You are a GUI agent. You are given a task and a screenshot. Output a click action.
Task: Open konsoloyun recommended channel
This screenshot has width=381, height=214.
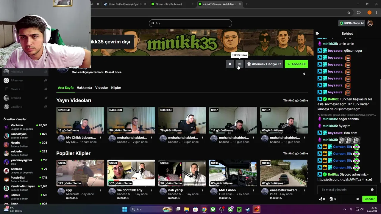[x=25, y=136]
